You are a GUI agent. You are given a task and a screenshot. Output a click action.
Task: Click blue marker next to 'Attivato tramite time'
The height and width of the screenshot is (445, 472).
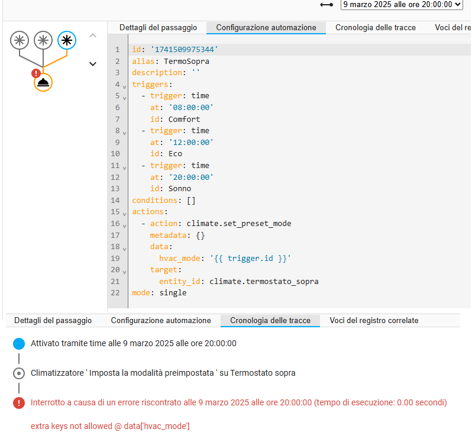tap(19, 344)
